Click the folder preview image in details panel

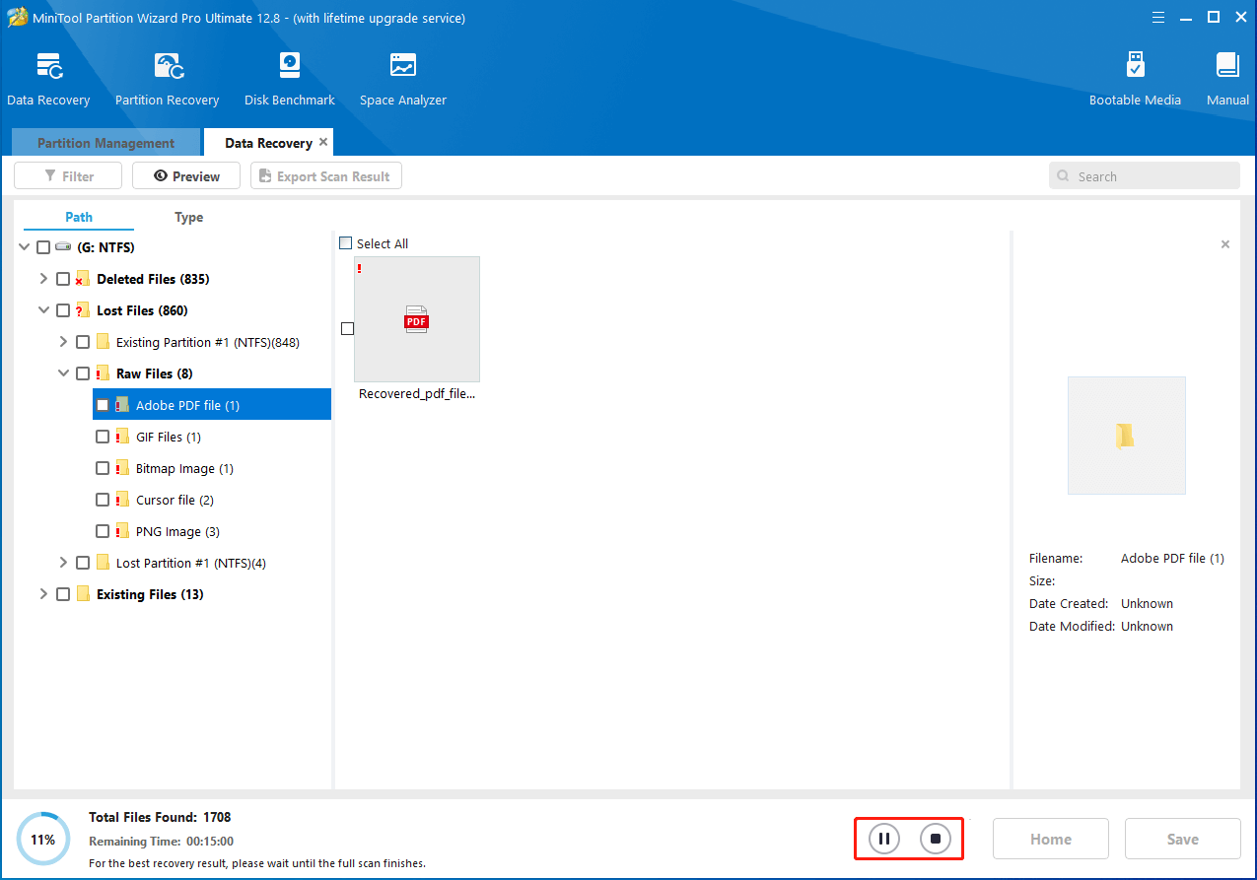(x=1126, y=436)
